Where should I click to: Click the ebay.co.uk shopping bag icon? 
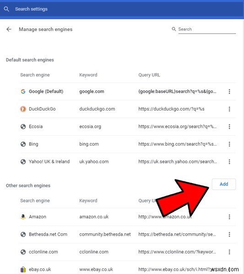[23, 269]
